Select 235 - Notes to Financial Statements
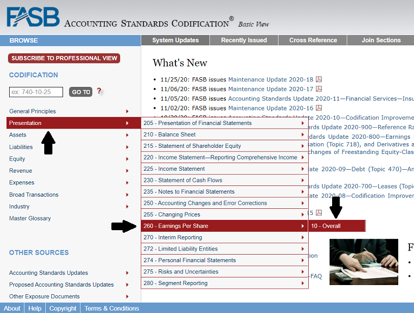Screen dimensions: 414x313 224,192
